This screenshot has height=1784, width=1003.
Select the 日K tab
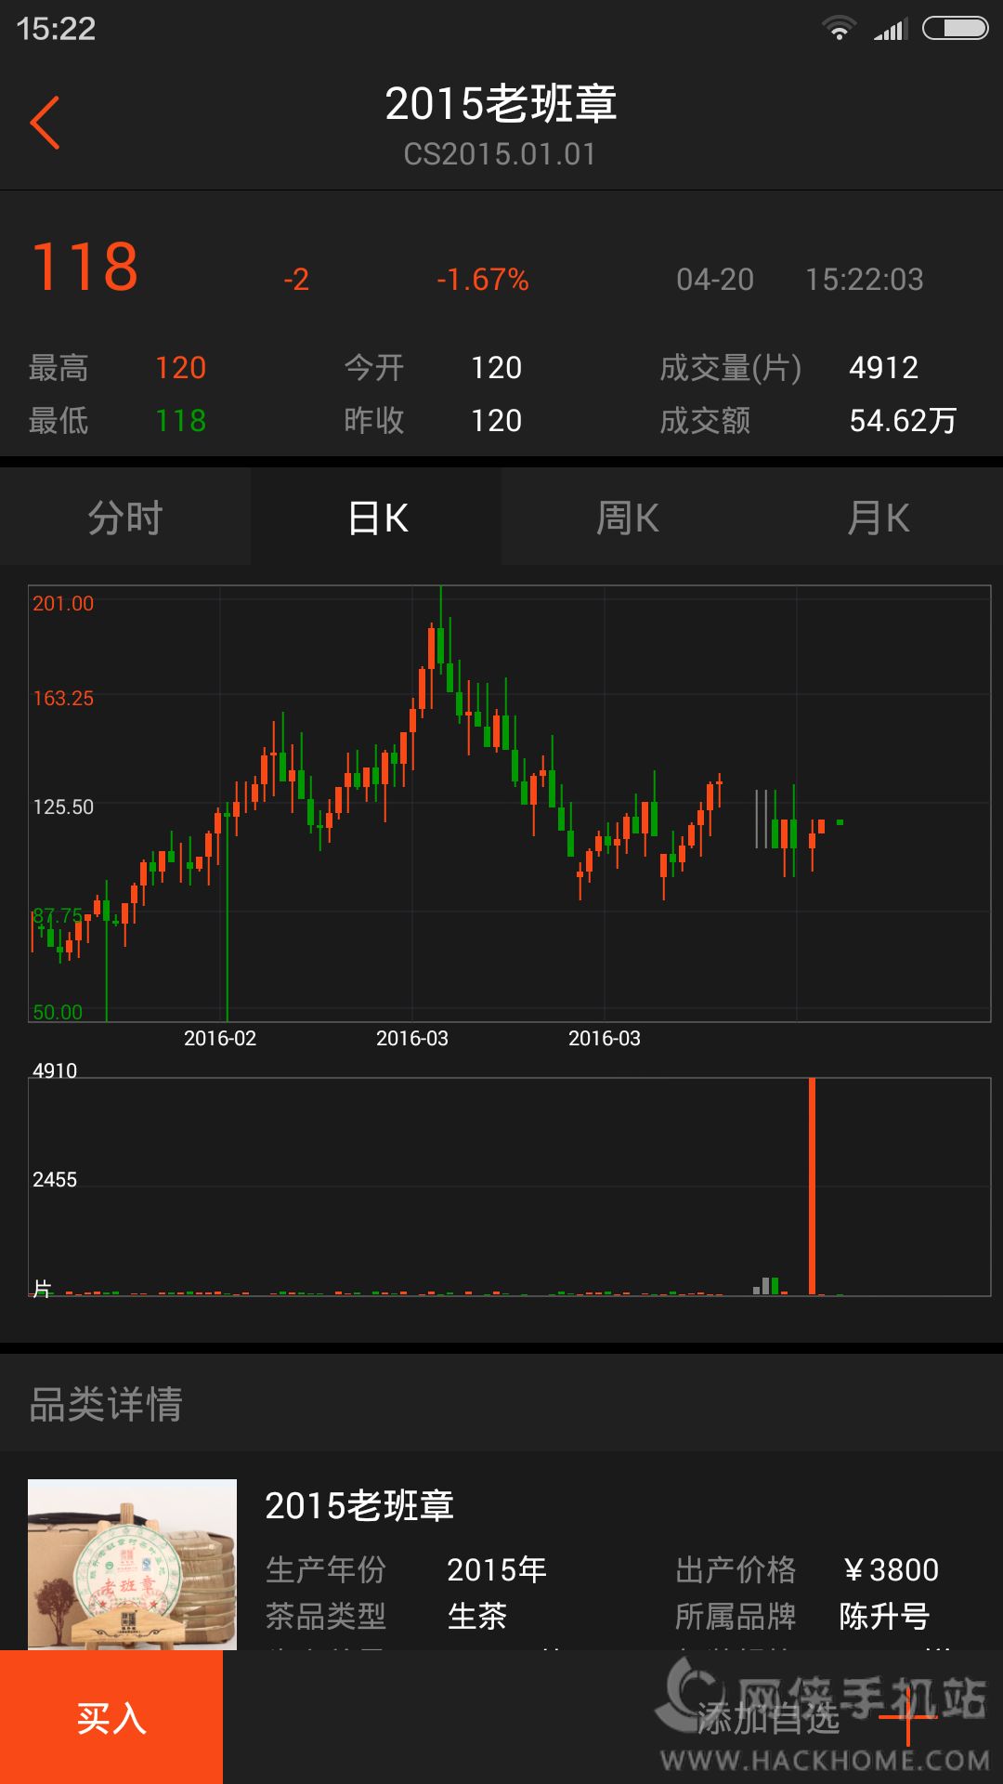point(377,518)
